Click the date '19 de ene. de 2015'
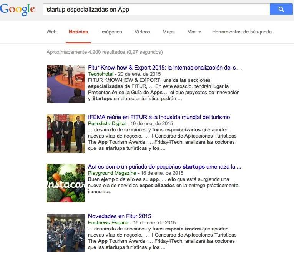 click(152, 124)
